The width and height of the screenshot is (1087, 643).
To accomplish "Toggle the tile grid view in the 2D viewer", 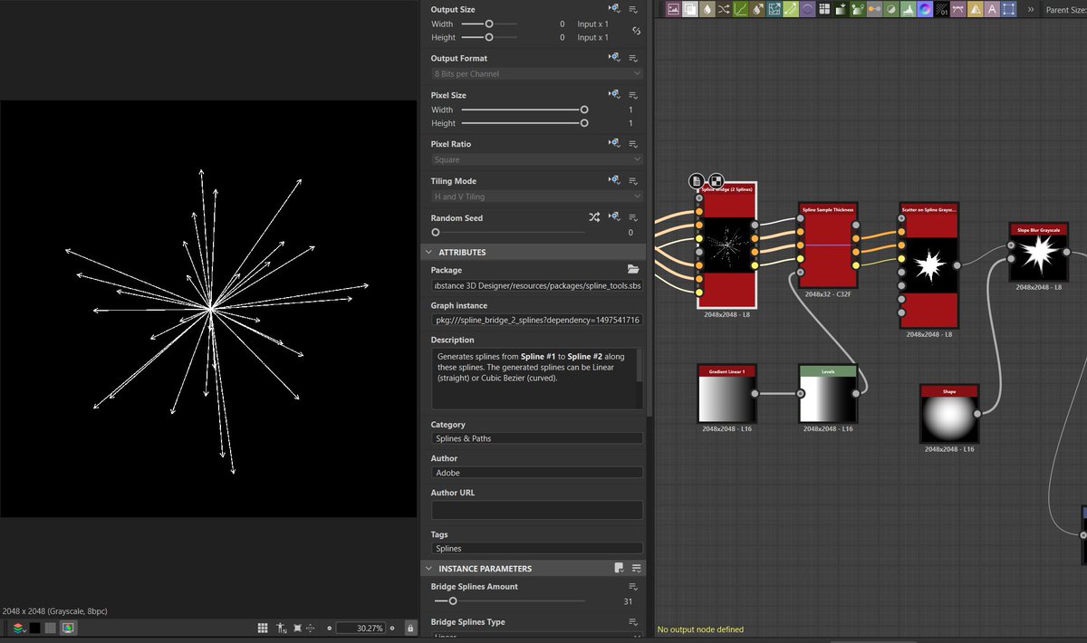I will pos(263,628).
